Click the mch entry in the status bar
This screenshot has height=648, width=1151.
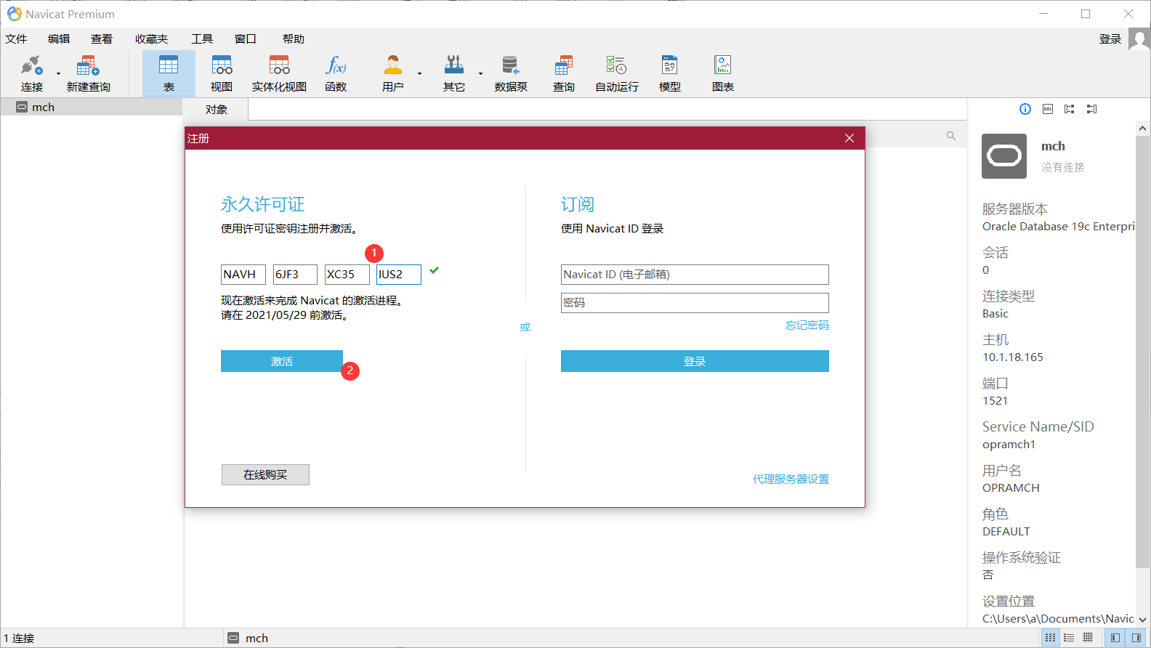[248, 638]
